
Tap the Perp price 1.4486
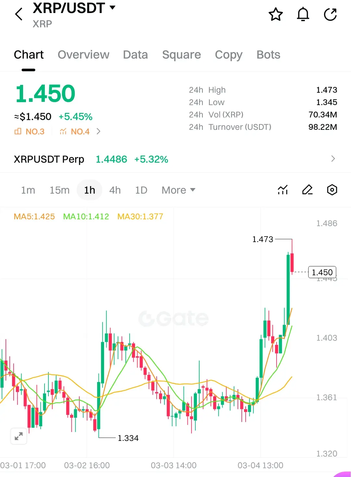pos(111,159)
